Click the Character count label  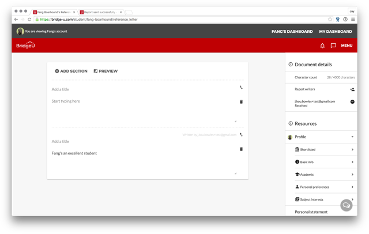point(306,77)
